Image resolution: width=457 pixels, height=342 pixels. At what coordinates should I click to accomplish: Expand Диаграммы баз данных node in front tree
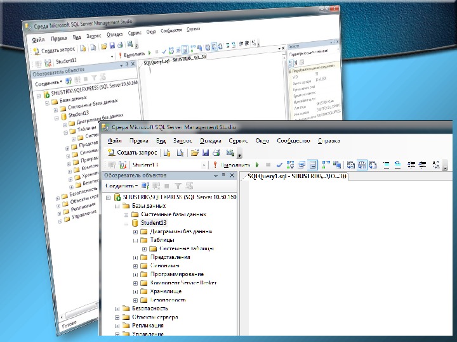point(135,232)
